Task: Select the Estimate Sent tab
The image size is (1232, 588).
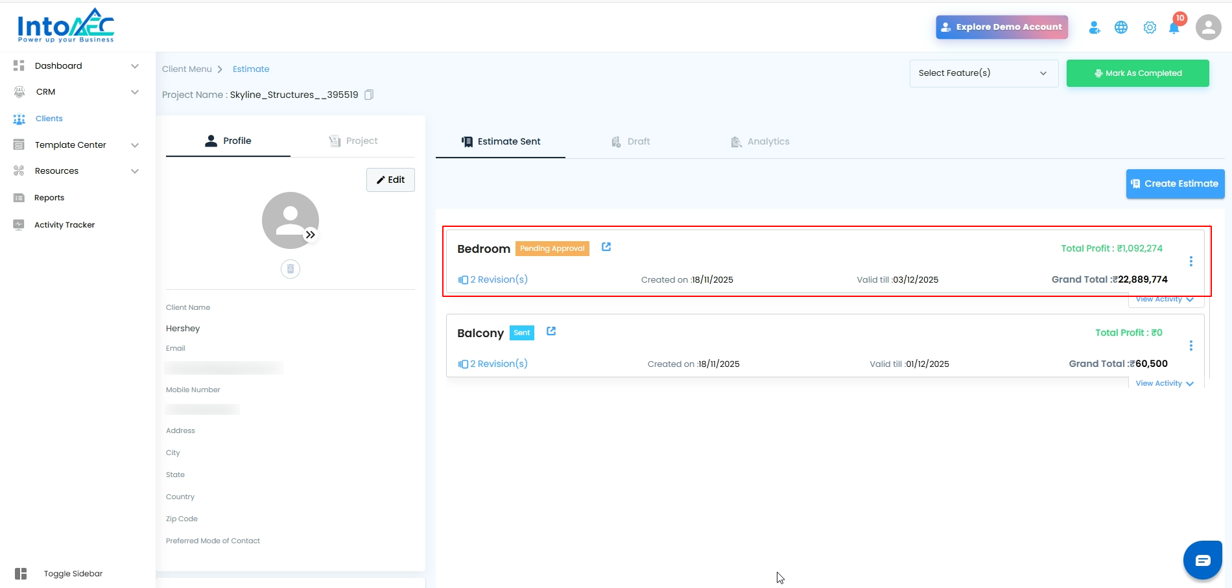Action: 501,141
